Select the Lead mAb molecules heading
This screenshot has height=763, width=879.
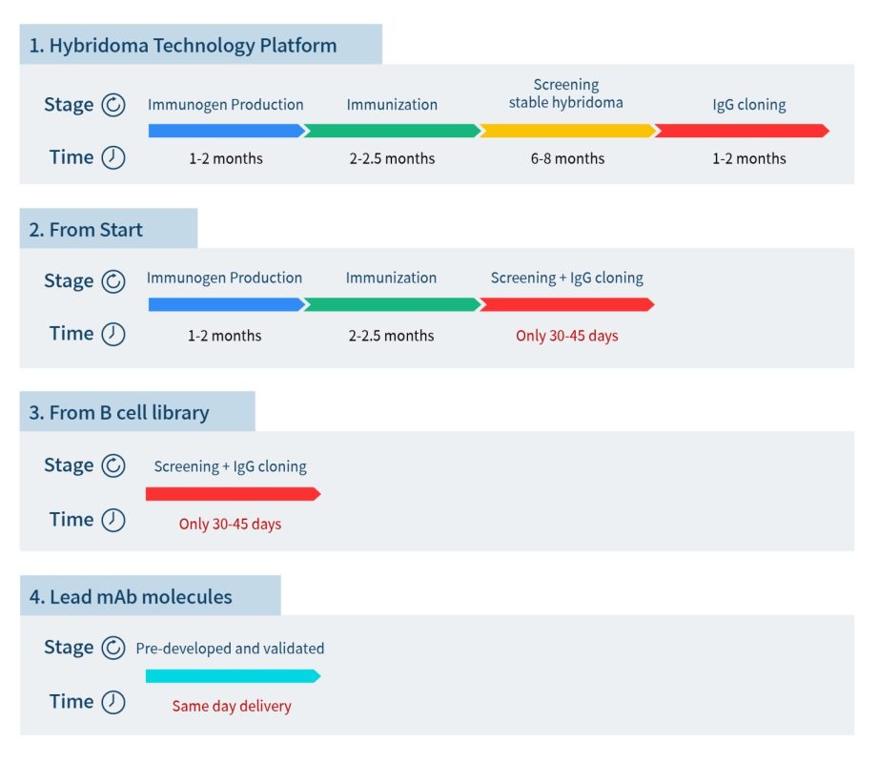click(131, 596)
